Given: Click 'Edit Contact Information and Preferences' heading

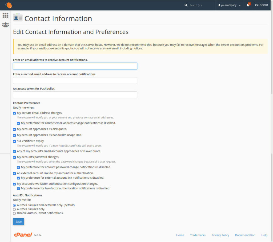Looking at the screenshot, I should [71, 32].
